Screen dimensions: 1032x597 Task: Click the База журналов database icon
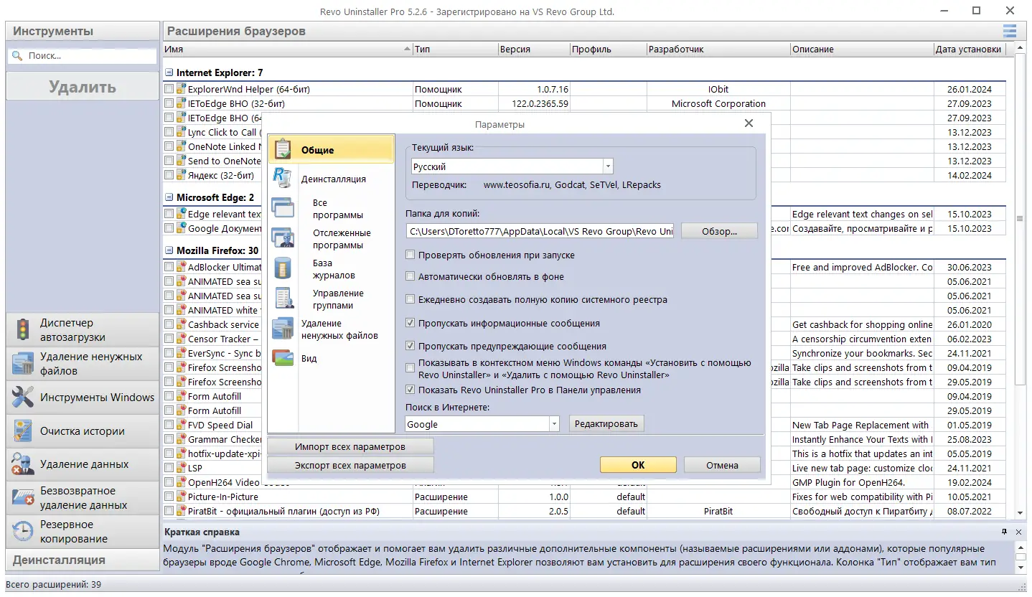(x=283, y=268)
